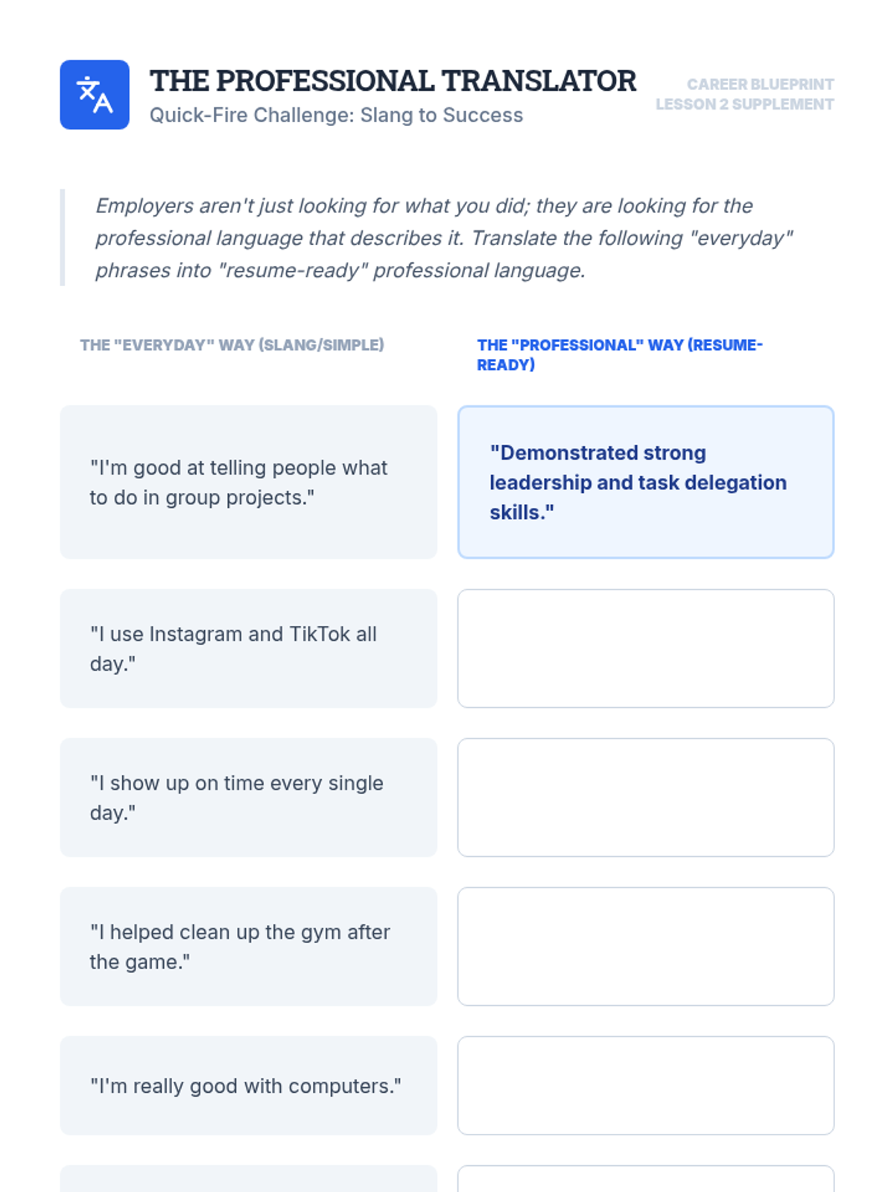
Task: Click the Lesson 2 Supplement label
Action: pyautogui.click(x=744, y=104)
